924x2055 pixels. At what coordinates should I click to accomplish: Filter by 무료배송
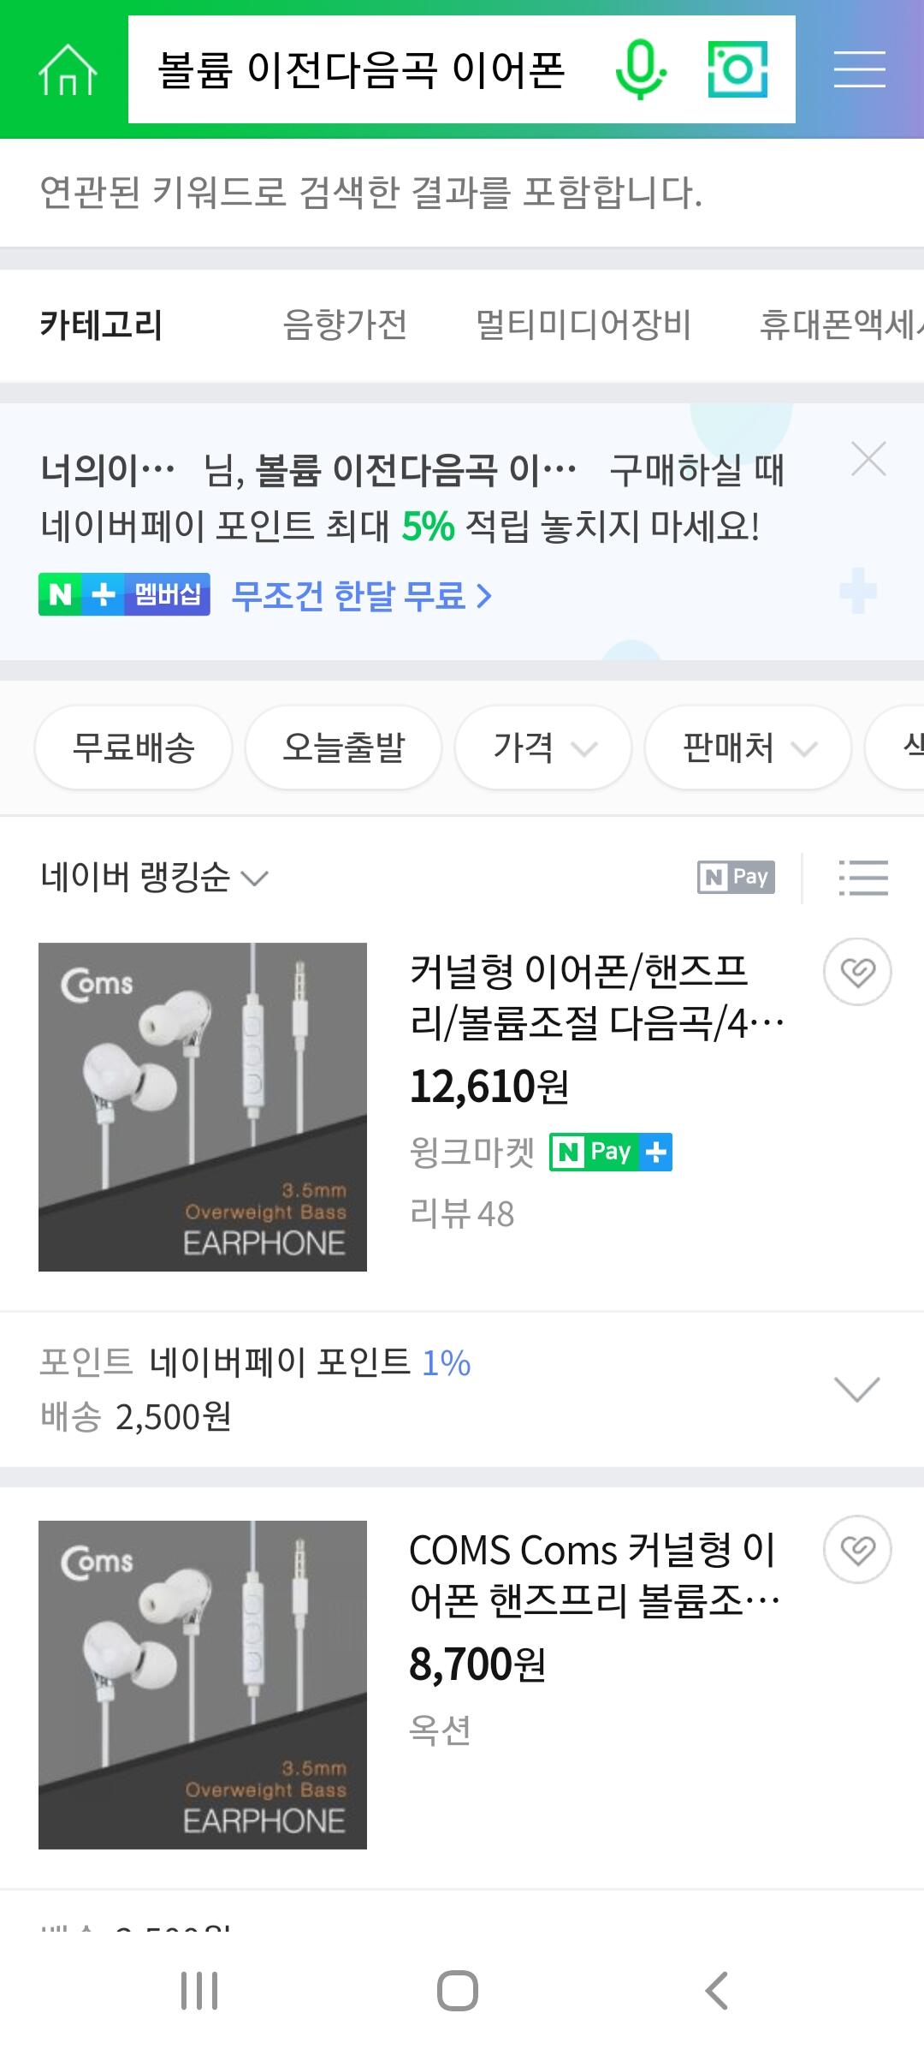click(133, 748)
